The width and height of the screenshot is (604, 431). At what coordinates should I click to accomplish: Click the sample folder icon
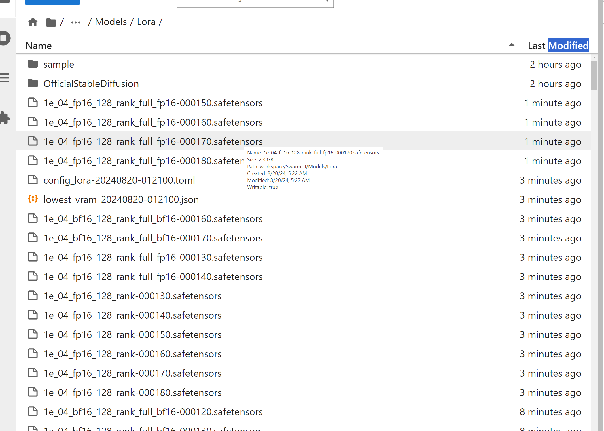[x=33, y=64]
